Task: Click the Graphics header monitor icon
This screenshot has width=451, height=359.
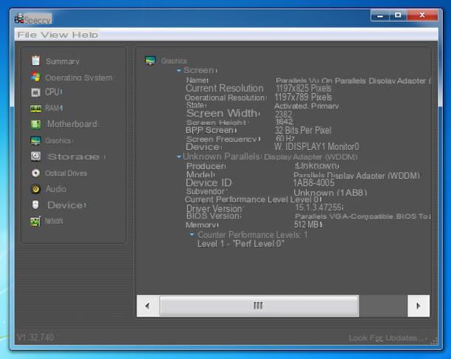Action: pyautogui.click(x=150, y=61)
